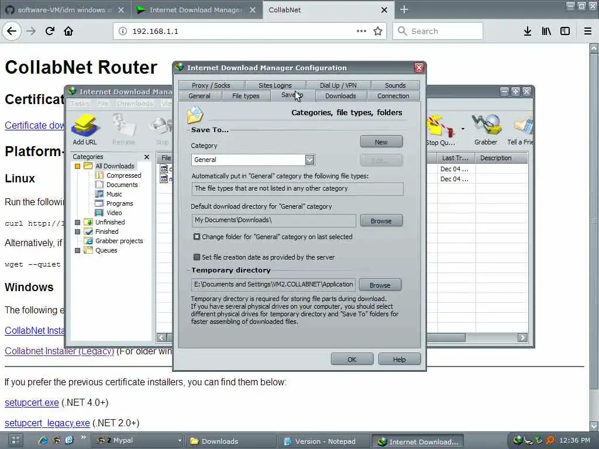This screenshot has width=599, height=449.
Task: Toggle Set file creation date checkbox
Action: (197, 257)
